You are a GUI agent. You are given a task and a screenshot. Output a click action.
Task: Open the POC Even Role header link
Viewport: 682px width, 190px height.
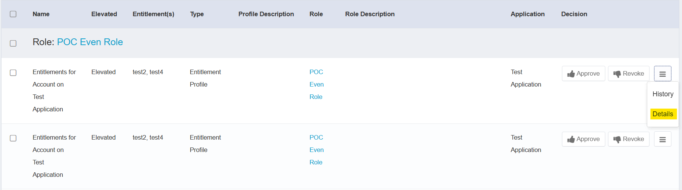pos(90,42)
